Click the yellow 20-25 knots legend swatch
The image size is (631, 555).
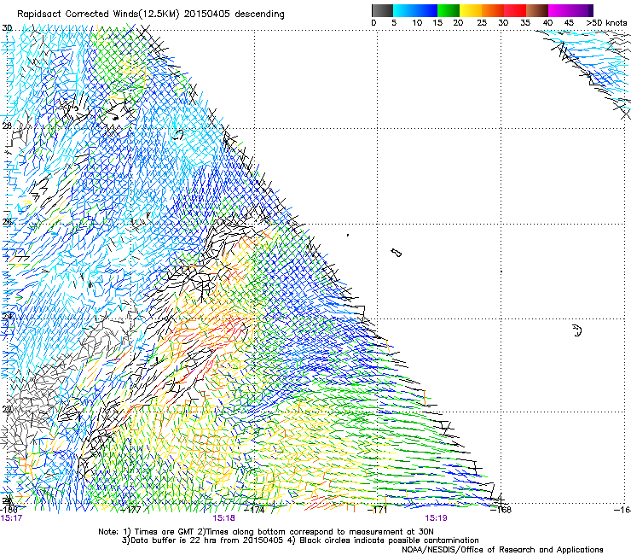(471, 10)
